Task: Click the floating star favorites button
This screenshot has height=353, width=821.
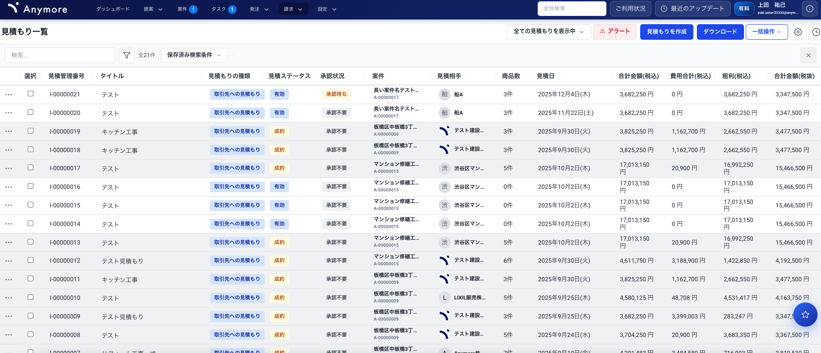Action: tap(805, 315)
